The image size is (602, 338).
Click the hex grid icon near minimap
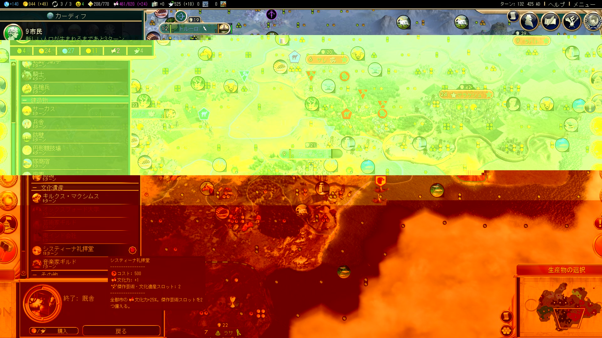click(x=506, y=330)
